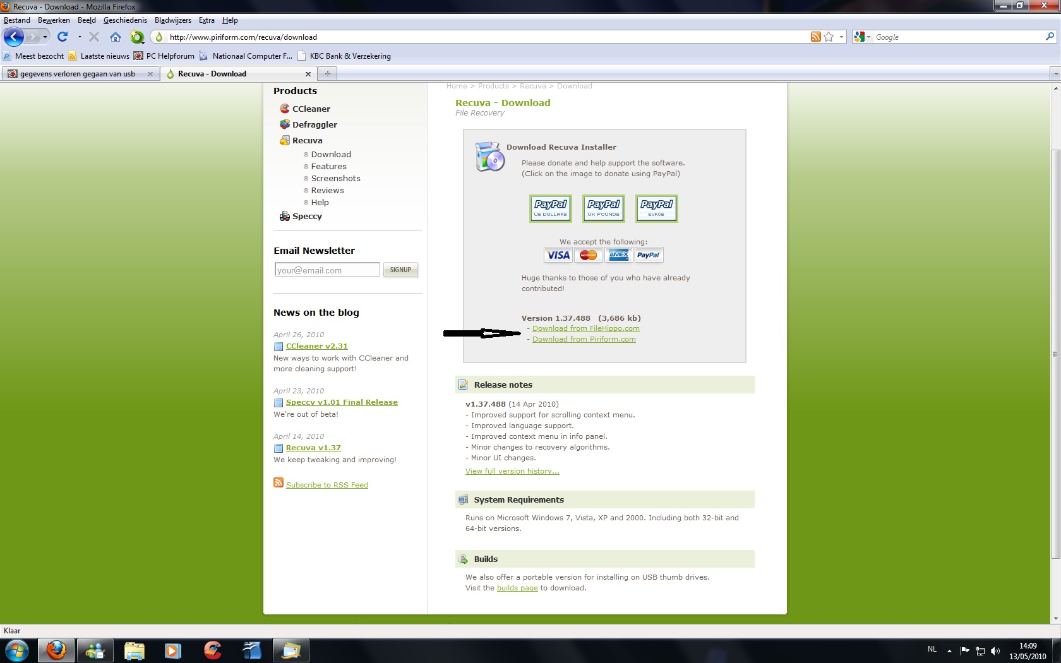Donate via PayPal UK Pounds button
The image size is (1061, 663).
(x=604, y=208)
